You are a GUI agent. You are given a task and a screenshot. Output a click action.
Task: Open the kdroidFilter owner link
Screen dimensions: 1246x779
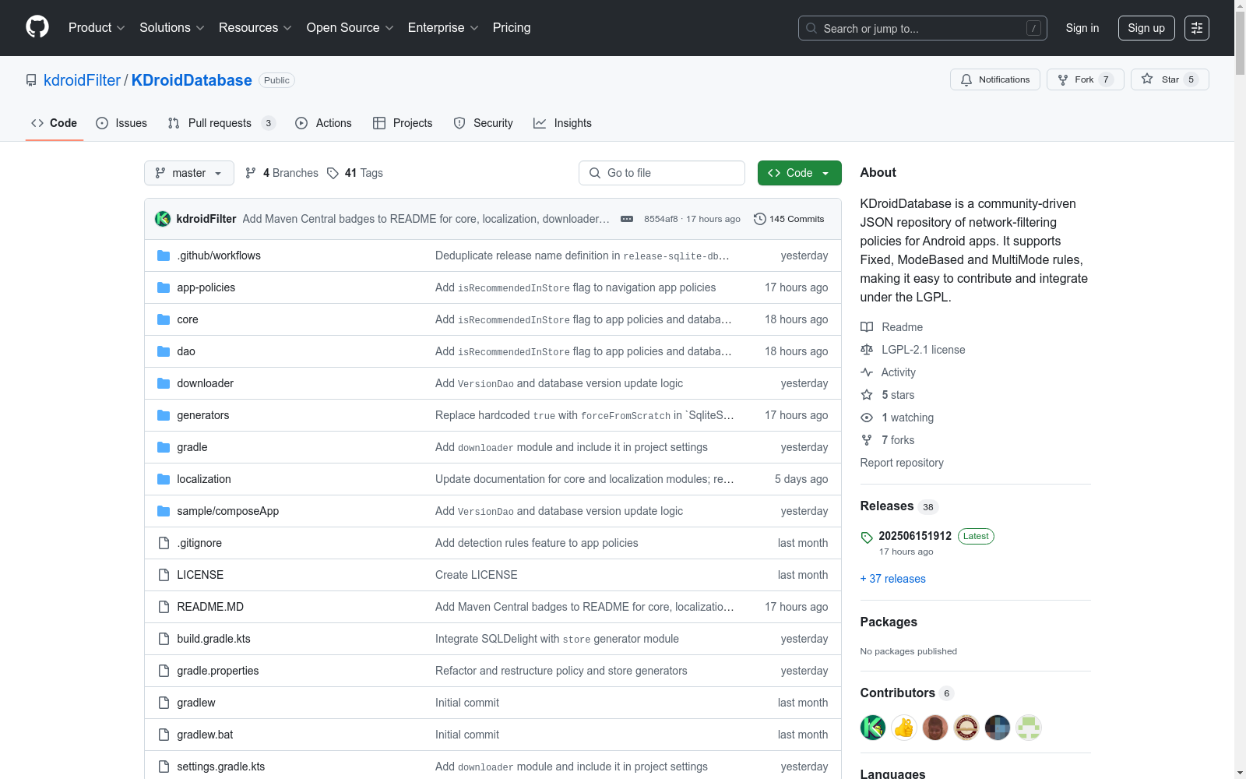click(x=82, y=80)
